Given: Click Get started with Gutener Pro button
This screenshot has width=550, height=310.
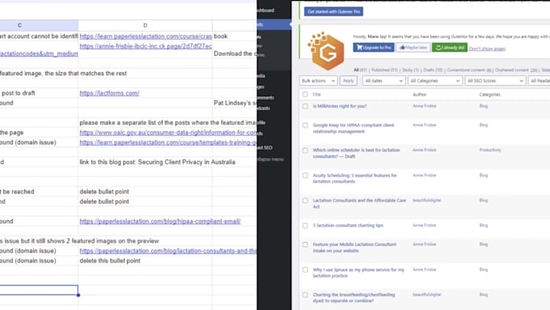Looking at the screenshot, I should pos(333,11).
